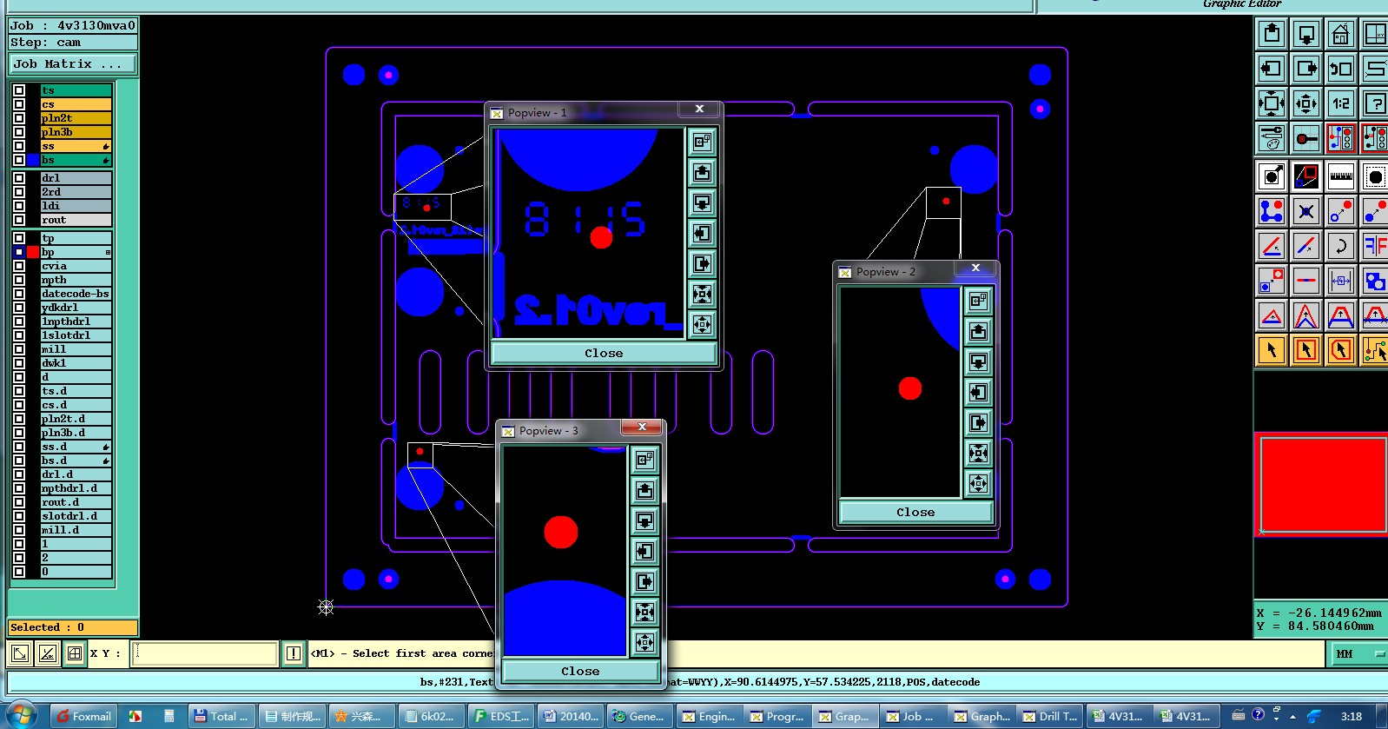Click the orange polygon selection arrow tool
The width and height of the screenshot is (1388, 729).
(1341, 350)
